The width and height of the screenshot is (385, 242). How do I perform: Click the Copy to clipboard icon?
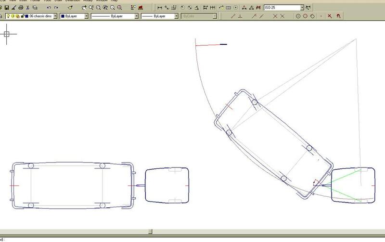coord(35,8)
